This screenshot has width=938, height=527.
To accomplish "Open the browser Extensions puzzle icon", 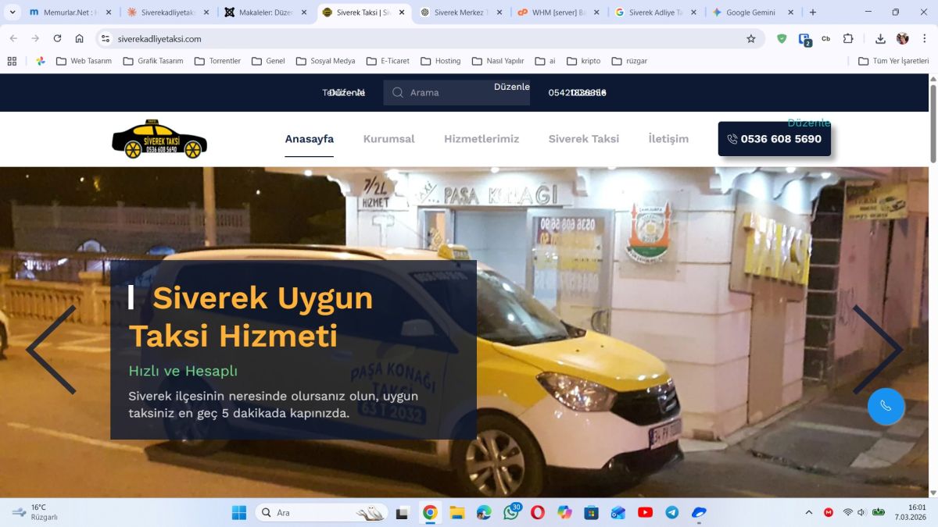I will click(848, 38).
